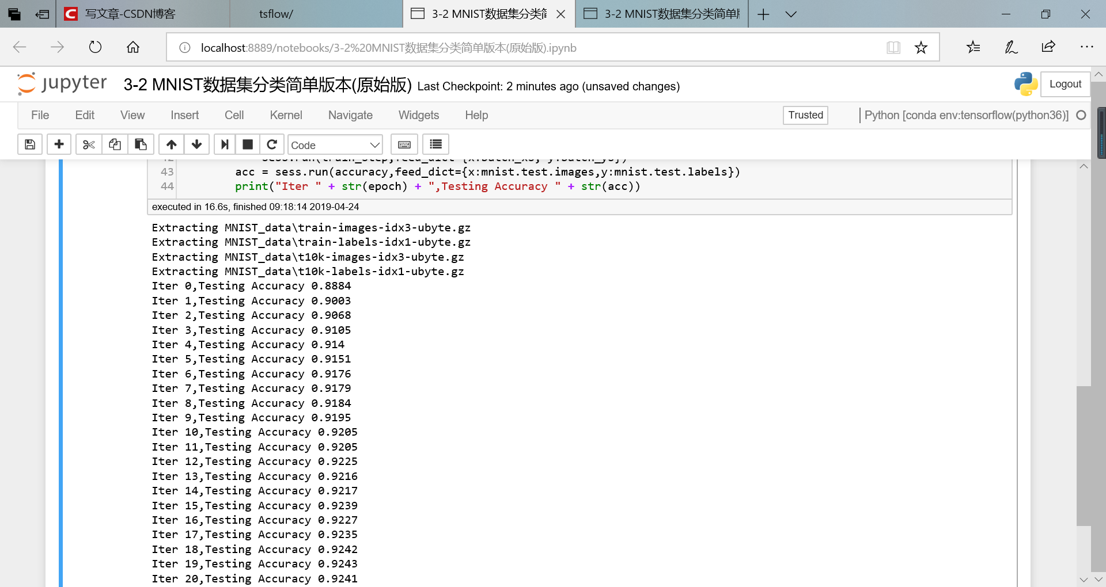Image resolution: width=1106 pixels, height=587 pixels.
Task: Copy the selected cell
Action: click(x=115, y=144)
